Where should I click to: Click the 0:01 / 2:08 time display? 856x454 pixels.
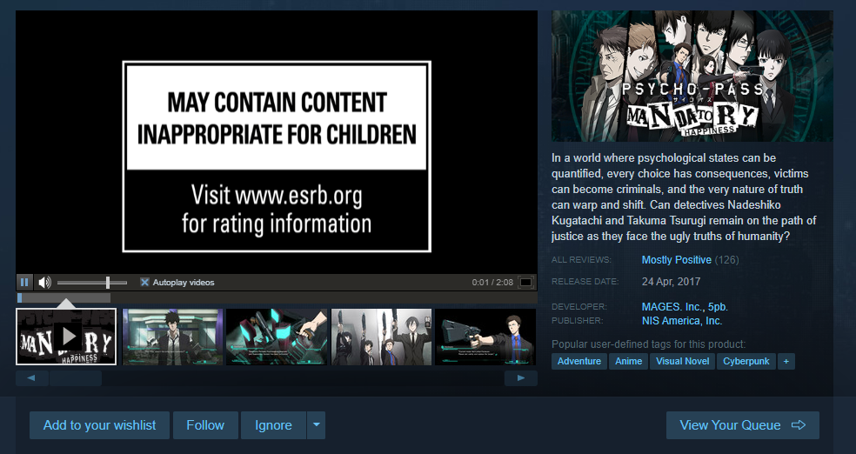tap(492, 282)
